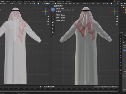This screenshot has height=94, width=126.
Task: Open the Scene properties tab
Action: click(120, 46)
